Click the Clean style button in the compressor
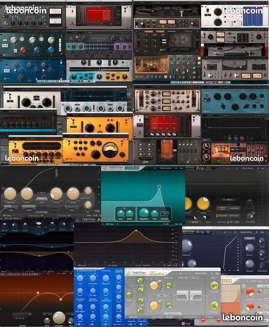 pos(42,199)
